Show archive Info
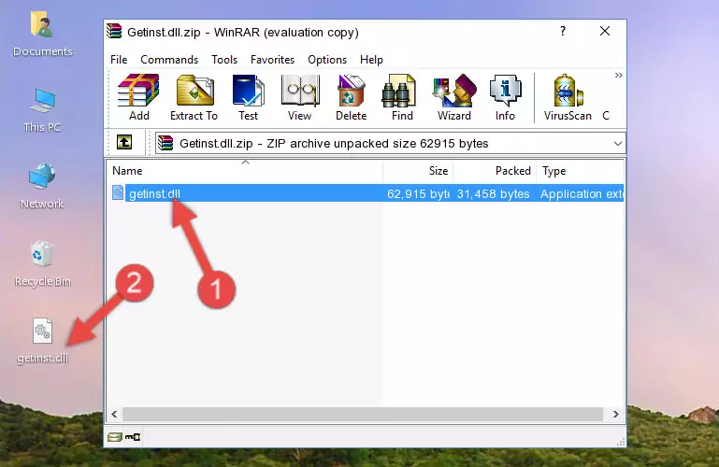Image resolution: width=719 pixels, height=467 pixels. pos(505,97)
